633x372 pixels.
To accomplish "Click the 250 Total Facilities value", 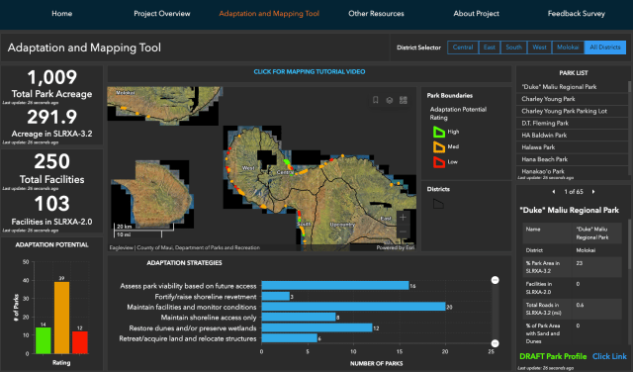I will (51, 161).
